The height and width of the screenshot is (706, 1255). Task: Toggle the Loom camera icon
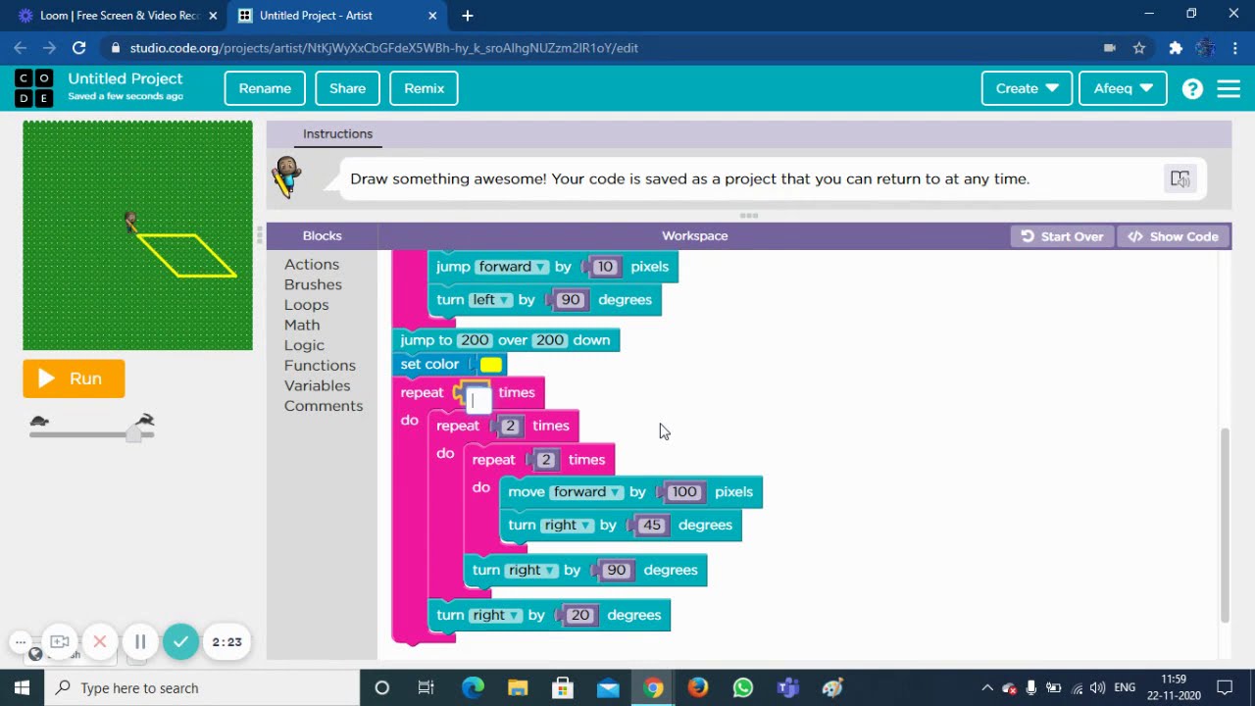[59, 642]
